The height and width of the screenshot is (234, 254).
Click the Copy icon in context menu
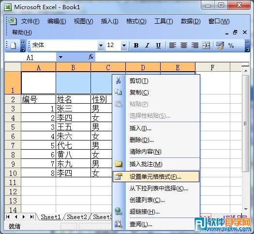pyautogui.click(x=119, y=92)
